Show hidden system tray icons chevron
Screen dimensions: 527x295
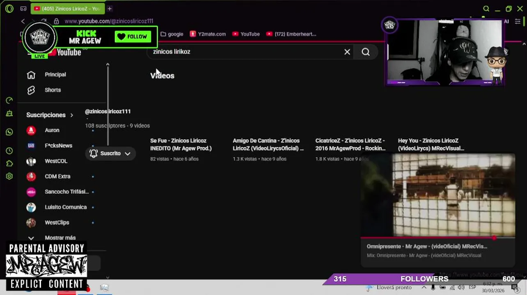(424, 288)
